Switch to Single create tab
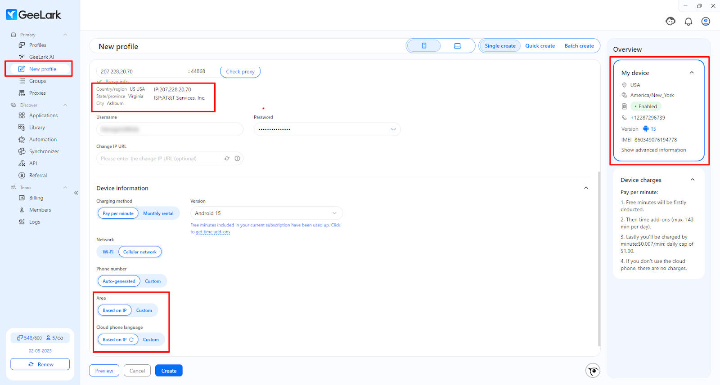 (500, 46)
